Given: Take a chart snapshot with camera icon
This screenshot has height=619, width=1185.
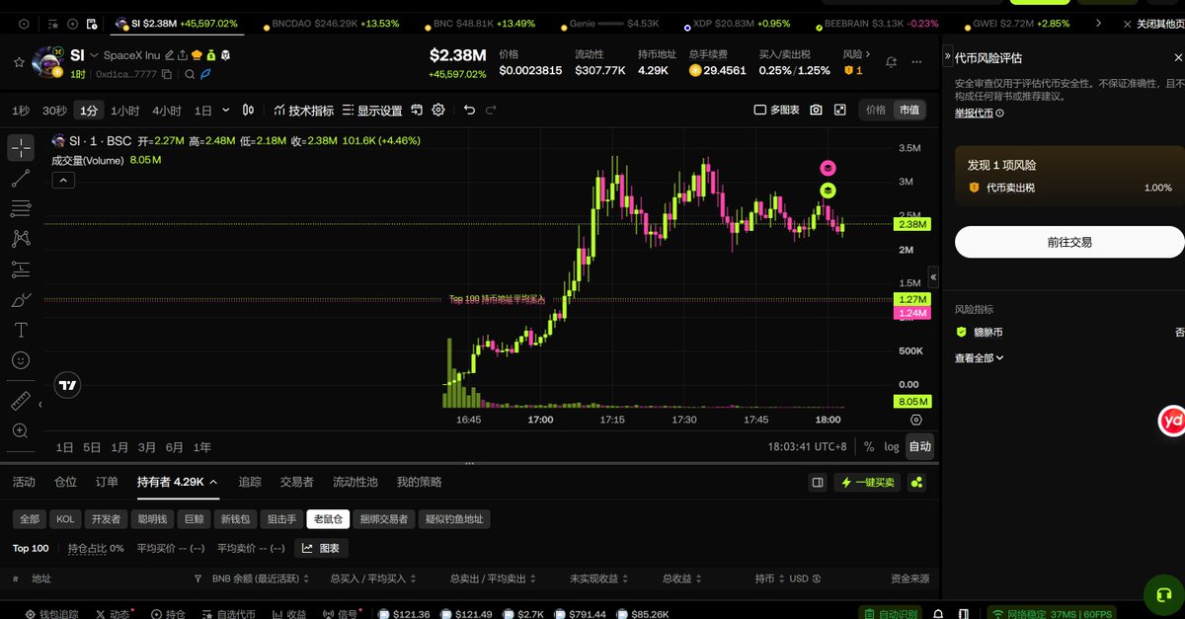Looking at the screenshot, I should pos(816,110).
